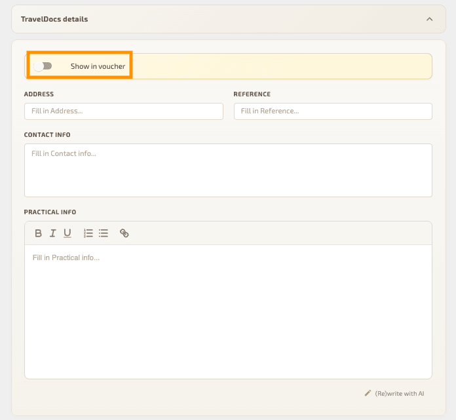Screen dimensions: 456x420
Task: Click the pencil icon beside (Re)write with AI
Action: 368,394
